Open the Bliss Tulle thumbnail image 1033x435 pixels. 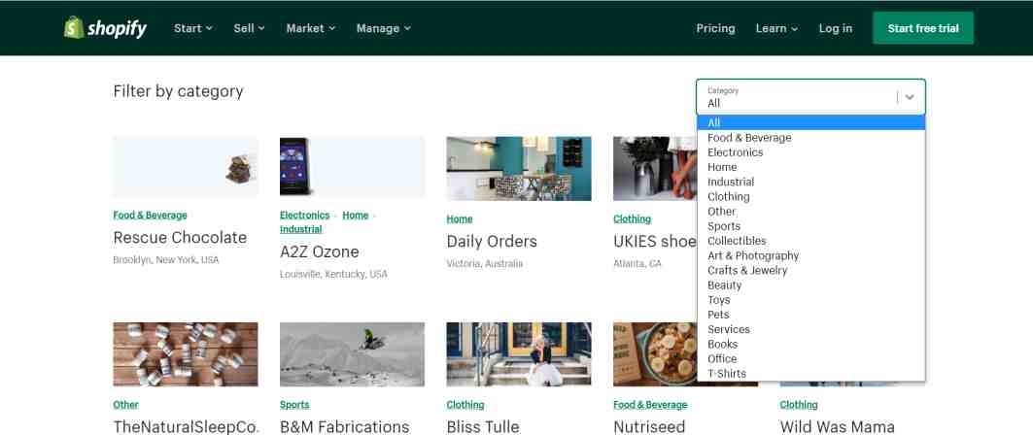(519, 354)
